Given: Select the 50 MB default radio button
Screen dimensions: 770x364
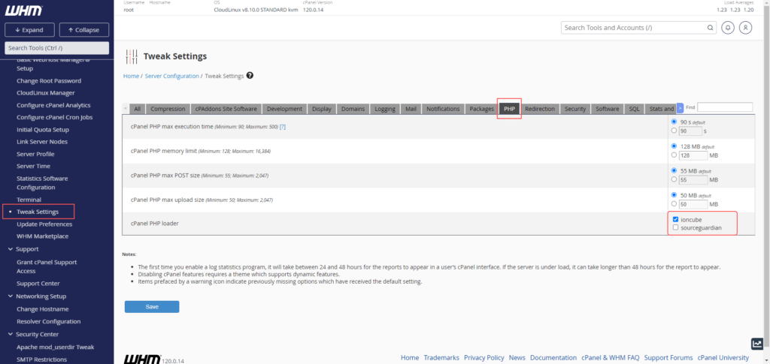Looking at the screenshot, I should (x=675, y=194).
